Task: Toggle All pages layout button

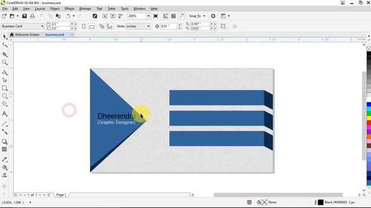Action: [x=102, y=26]
